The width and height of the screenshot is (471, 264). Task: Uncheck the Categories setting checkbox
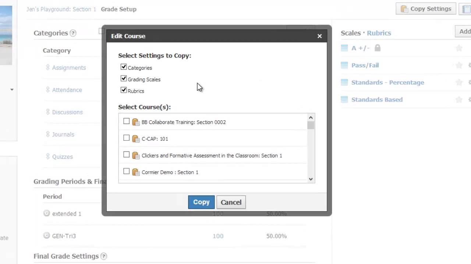point(124,67)
